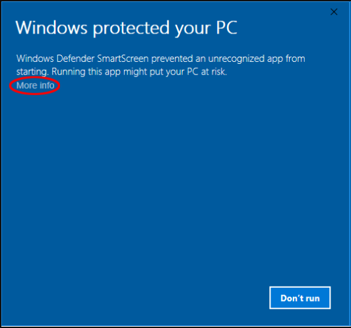Click the SmartScreen warning message text
The height and width of the screenshot is (328, 351).
coord(161,65)
